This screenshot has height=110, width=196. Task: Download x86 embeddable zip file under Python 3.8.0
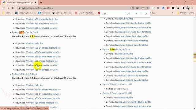(x=42, y=61)
